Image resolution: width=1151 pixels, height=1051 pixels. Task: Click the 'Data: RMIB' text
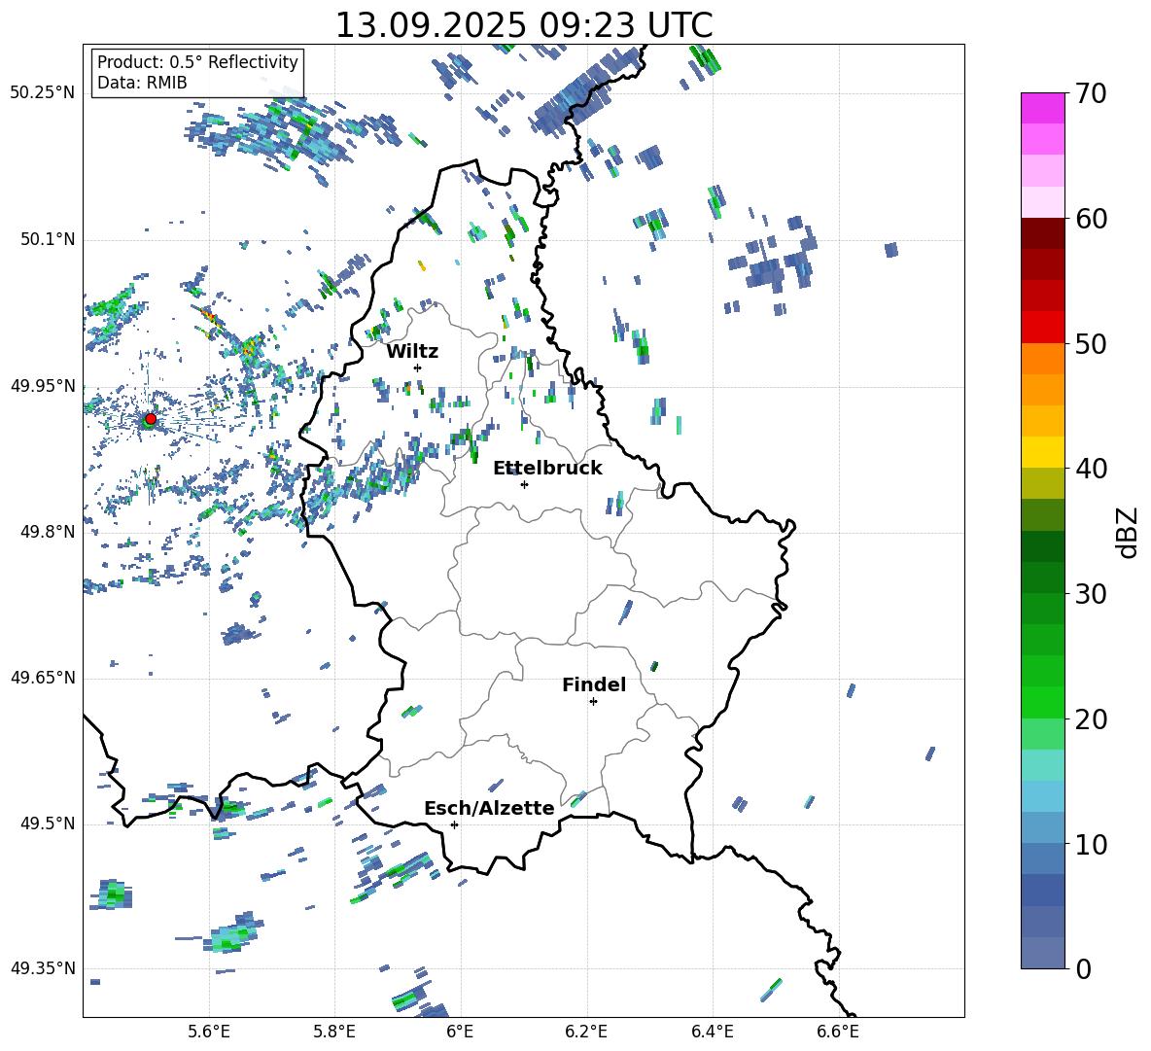point(142,83)
